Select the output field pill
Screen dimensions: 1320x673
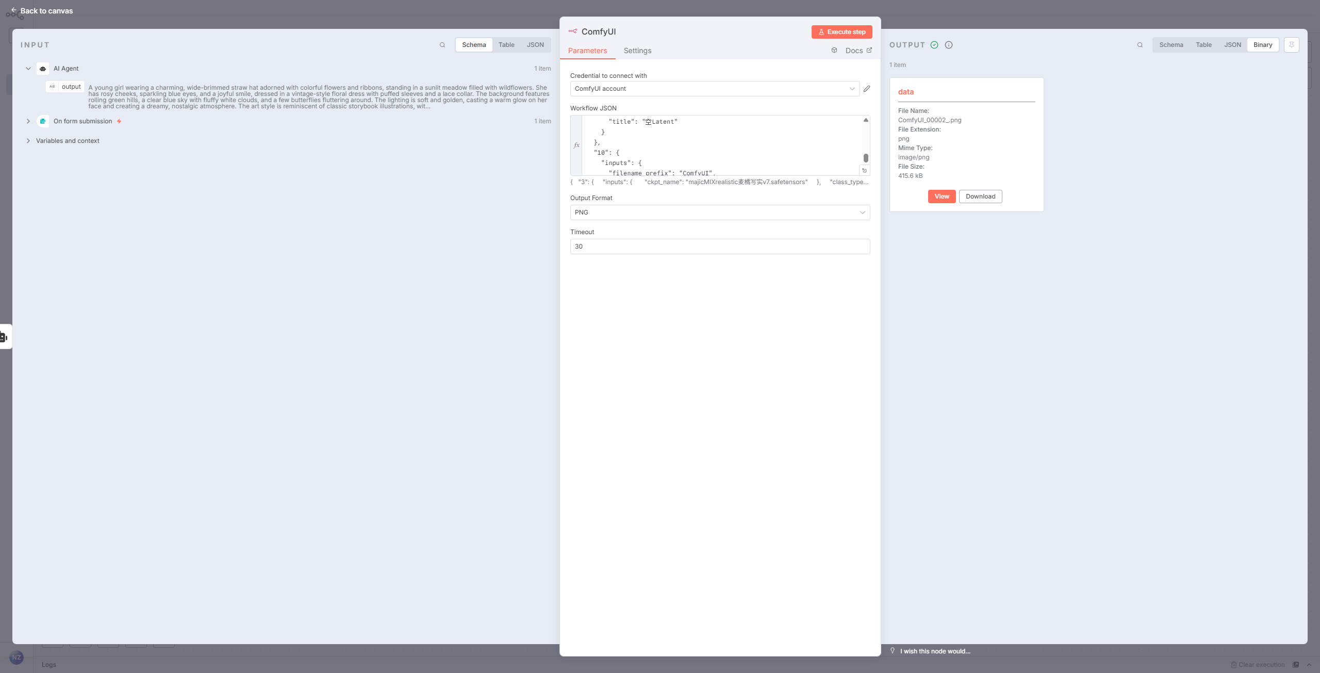[x=65, y=87]
